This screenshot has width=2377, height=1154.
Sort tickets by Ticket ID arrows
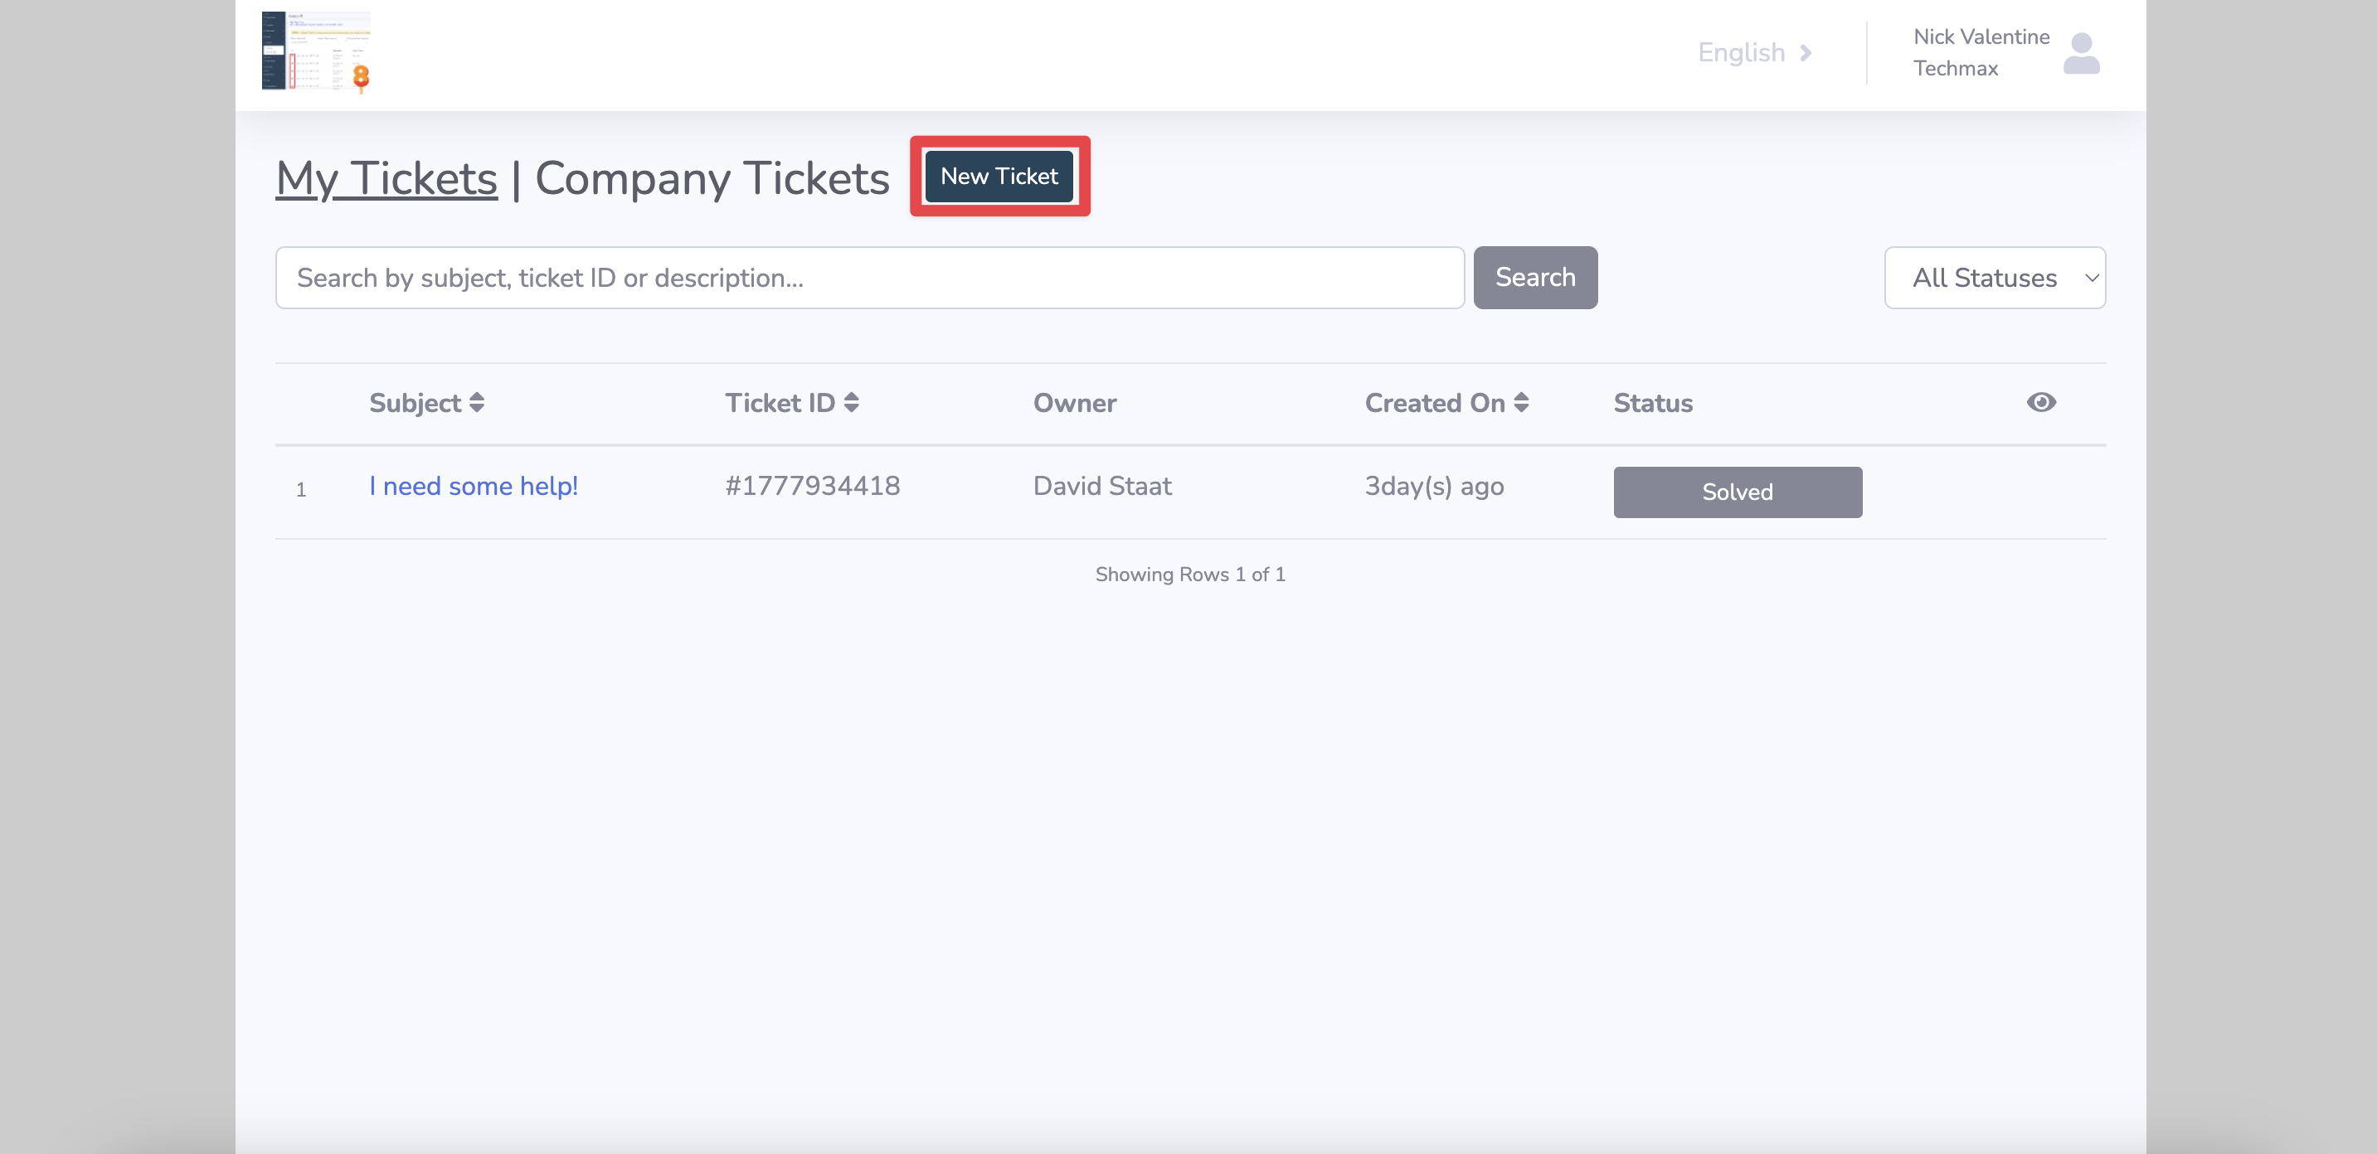click(851, 402)
